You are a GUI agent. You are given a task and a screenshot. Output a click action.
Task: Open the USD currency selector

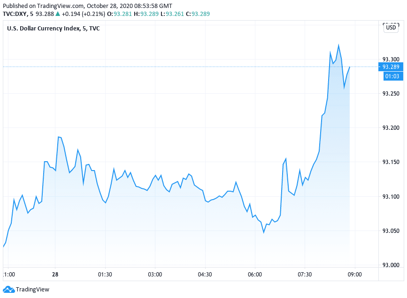pyautogui.click(x=391, y=28)
